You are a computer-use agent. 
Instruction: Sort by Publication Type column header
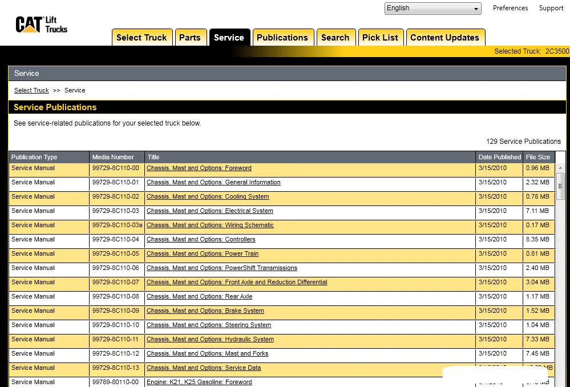pyautogui.click(x=48, y=157)
